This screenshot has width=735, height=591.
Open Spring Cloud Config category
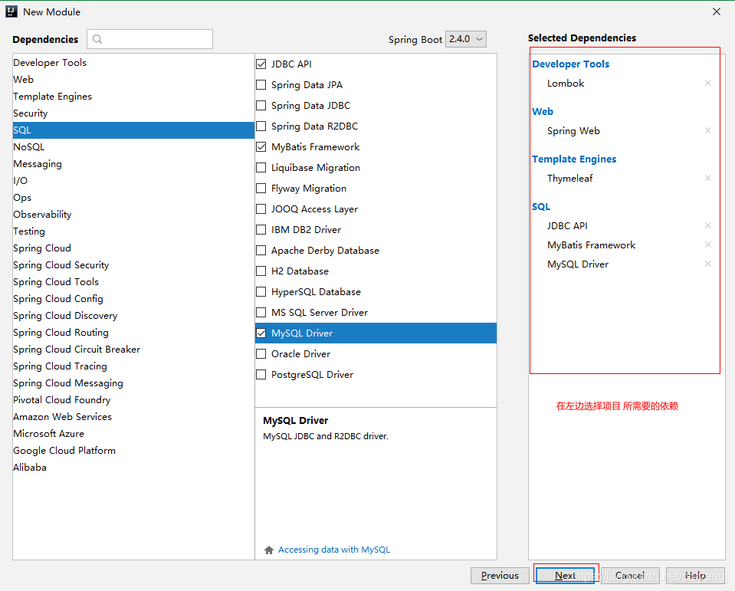pos(133,298)
